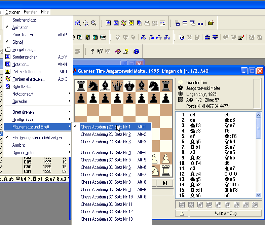
Task: Export via the blue EPD arrow icon
Action: [151, 37]
